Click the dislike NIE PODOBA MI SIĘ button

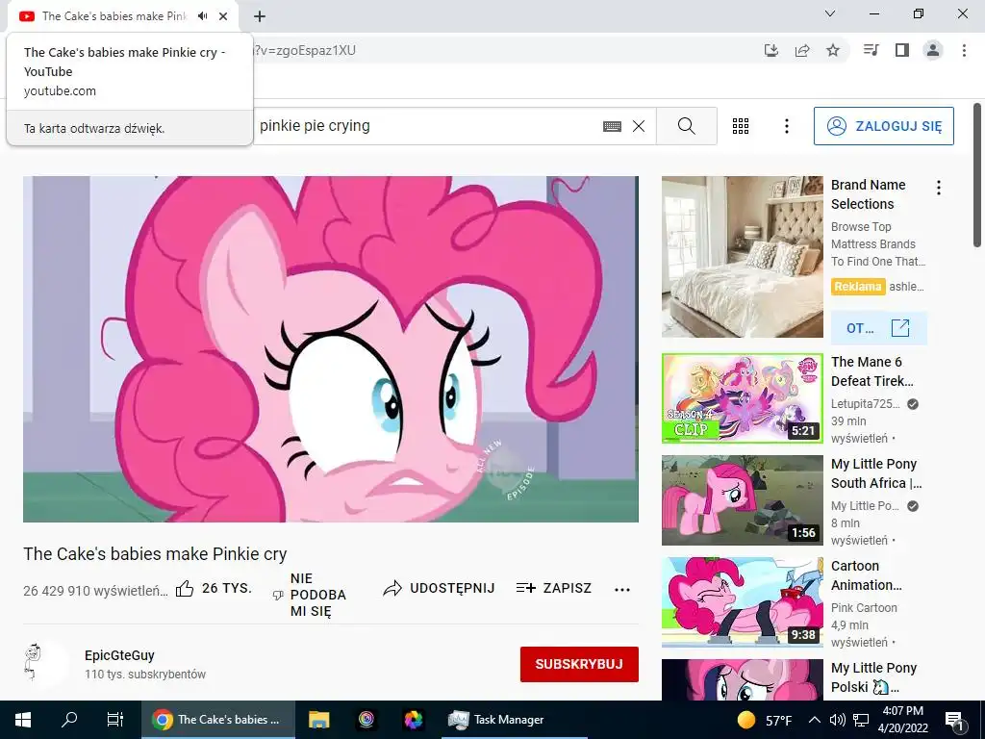311,595
